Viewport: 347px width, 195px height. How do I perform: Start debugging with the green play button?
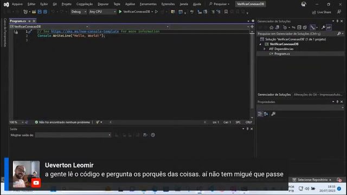pos(120,11)
